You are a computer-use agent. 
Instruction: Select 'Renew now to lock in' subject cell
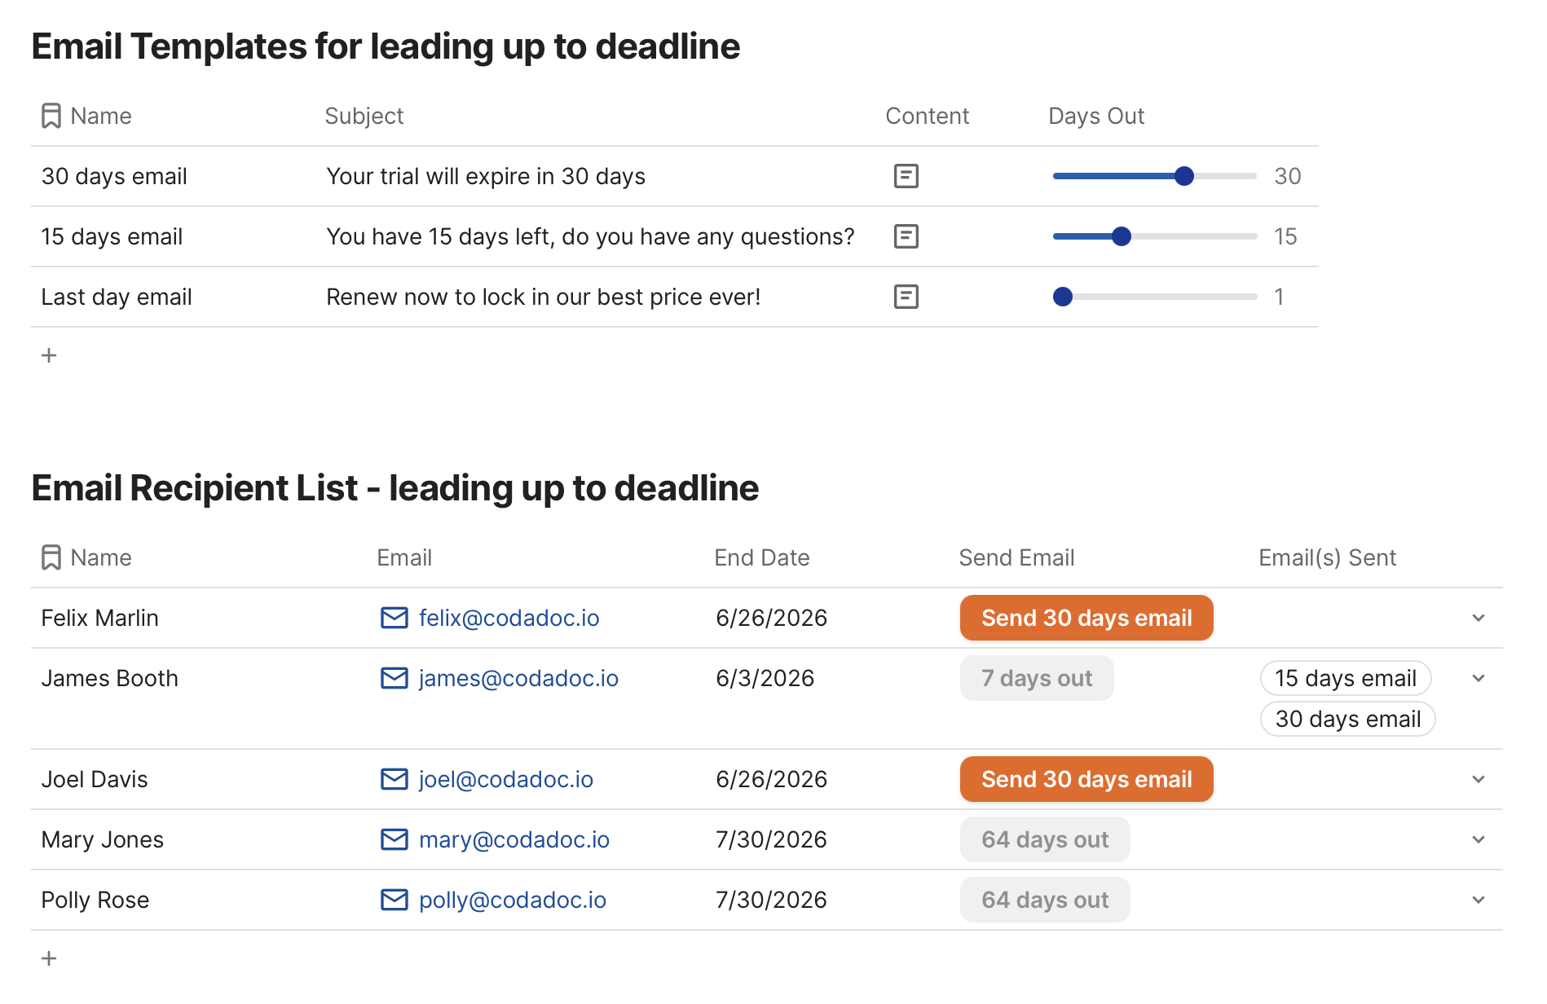pos(544,297)
